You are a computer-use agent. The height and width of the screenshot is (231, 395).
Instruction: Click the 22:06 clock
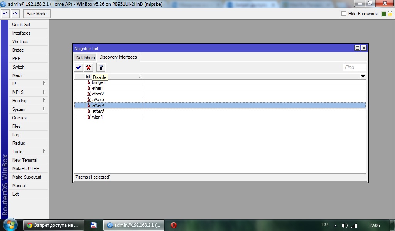coord(374,226)
